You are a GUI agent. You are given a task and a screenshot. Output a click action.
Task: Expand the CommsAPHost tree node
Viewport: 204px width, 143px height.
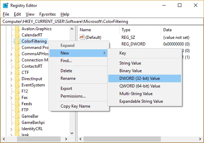(11, 54)
